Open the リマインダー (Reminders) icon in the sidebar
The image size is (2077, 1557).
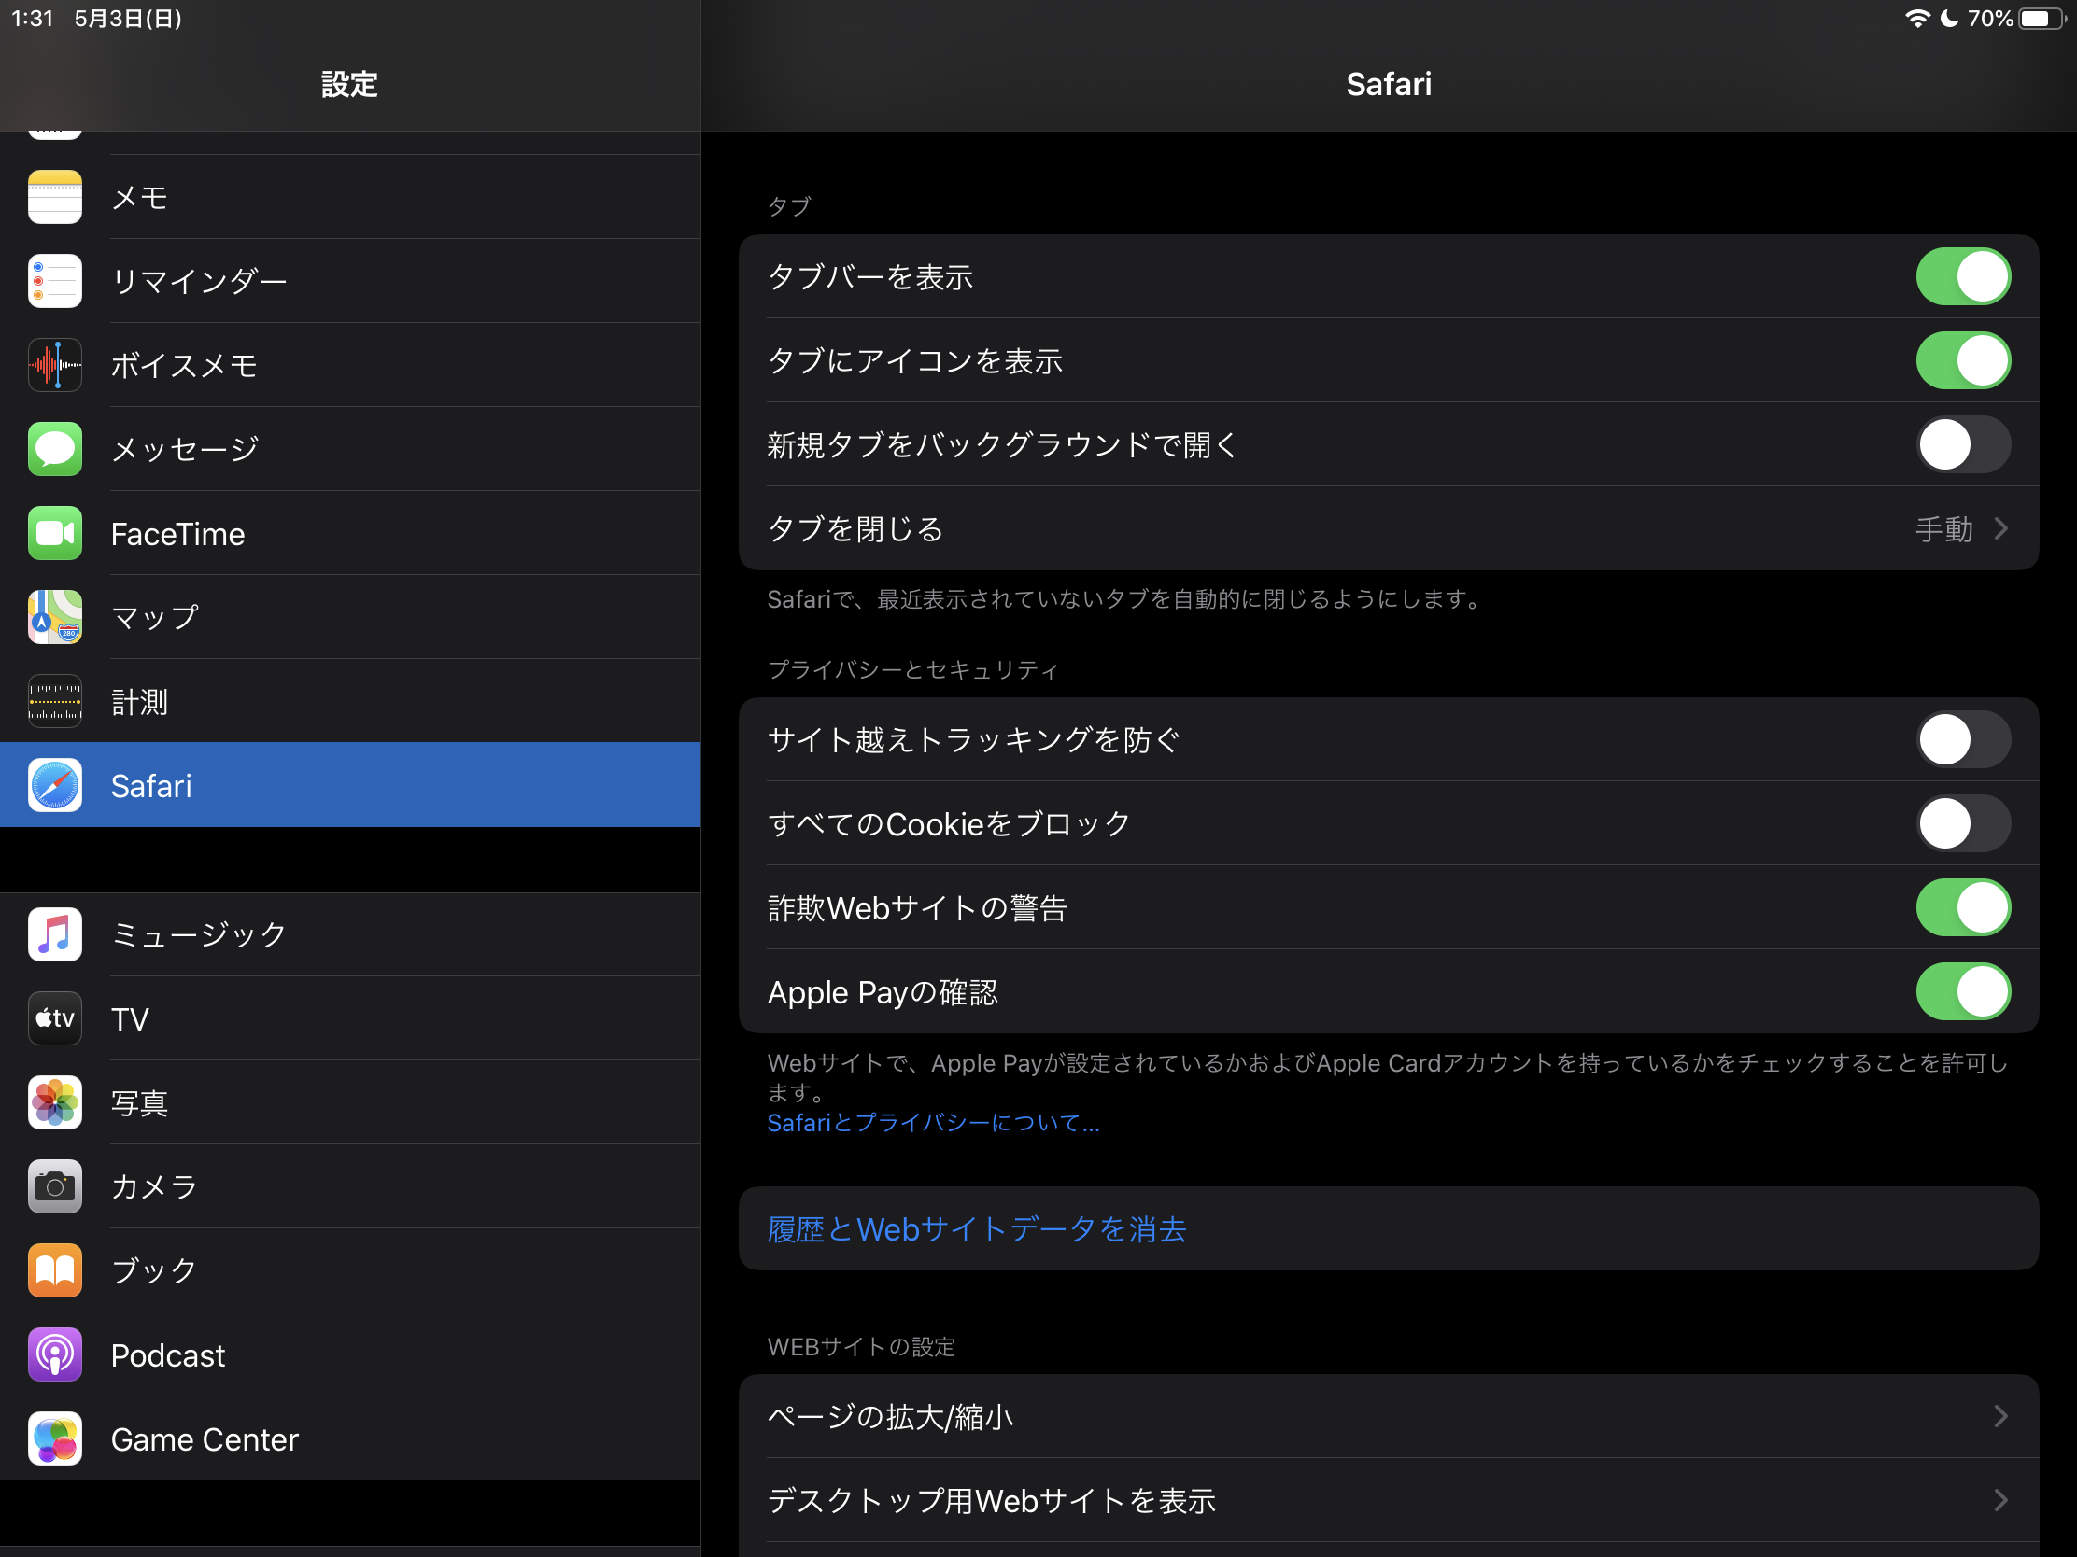pos(54,281)
